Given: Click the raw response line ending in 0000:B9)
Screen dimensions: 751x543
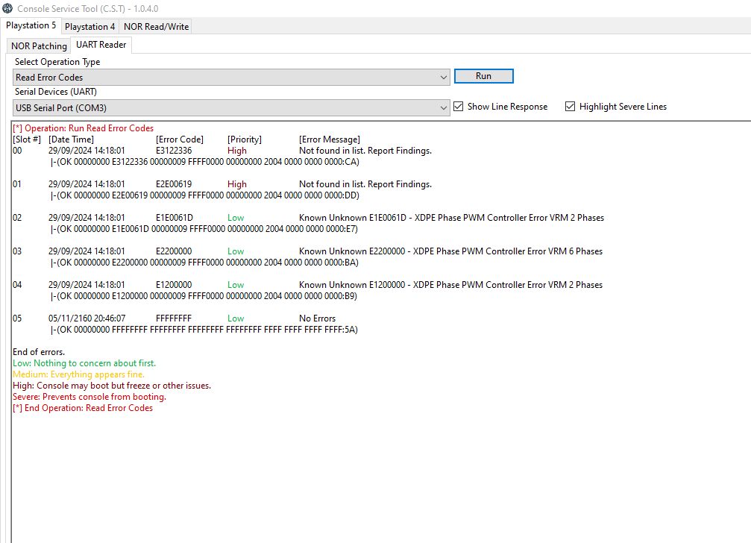Looking at the screenshot, I should pos(204,296).
